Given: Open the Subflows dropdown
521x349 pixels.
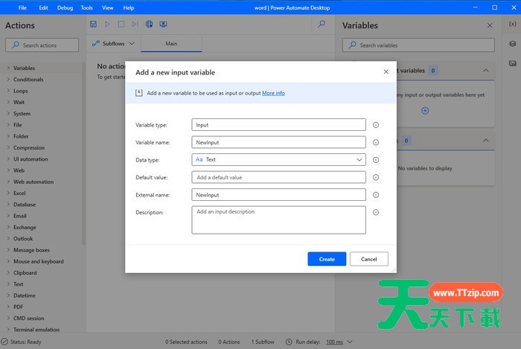Looking at the screenshot, I should point(114,44).
